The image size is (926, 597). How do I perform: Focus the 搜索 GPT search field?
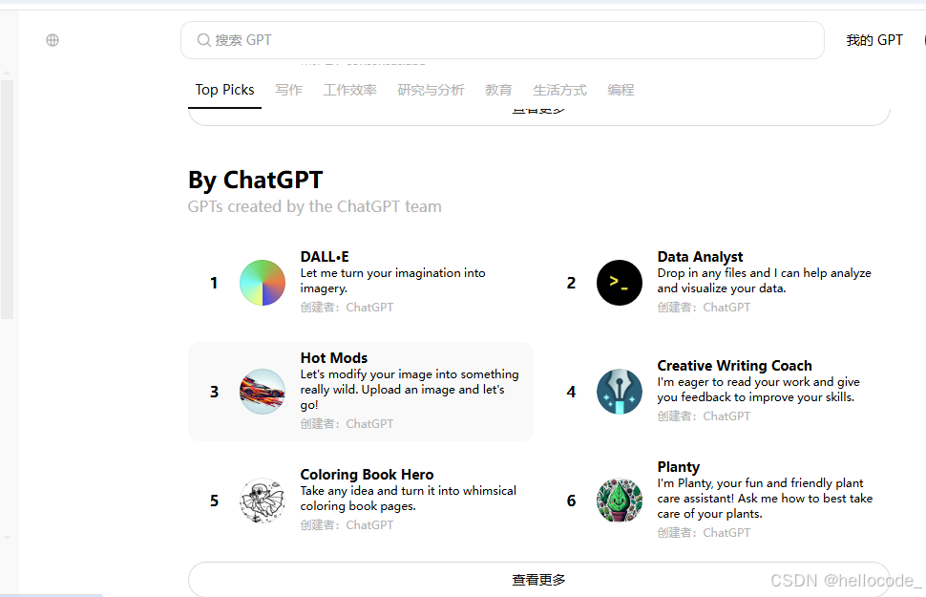[x=502, y=40]
